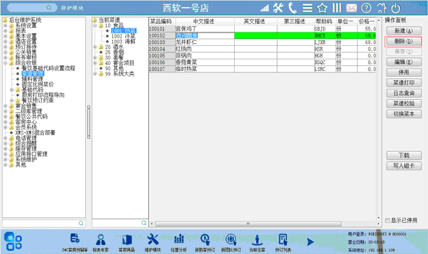The width and height of the screenshot is (428, 254).
Task: Open 新团队预订 from bottom toolbar
Action: (x=231, y=242)
